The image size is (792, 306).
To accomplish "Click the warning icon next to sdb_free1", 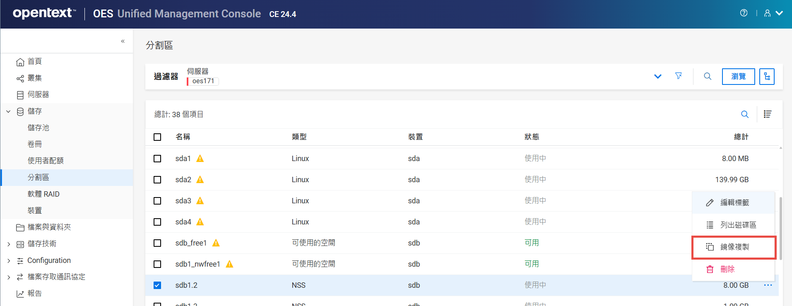I will point(216,243).
